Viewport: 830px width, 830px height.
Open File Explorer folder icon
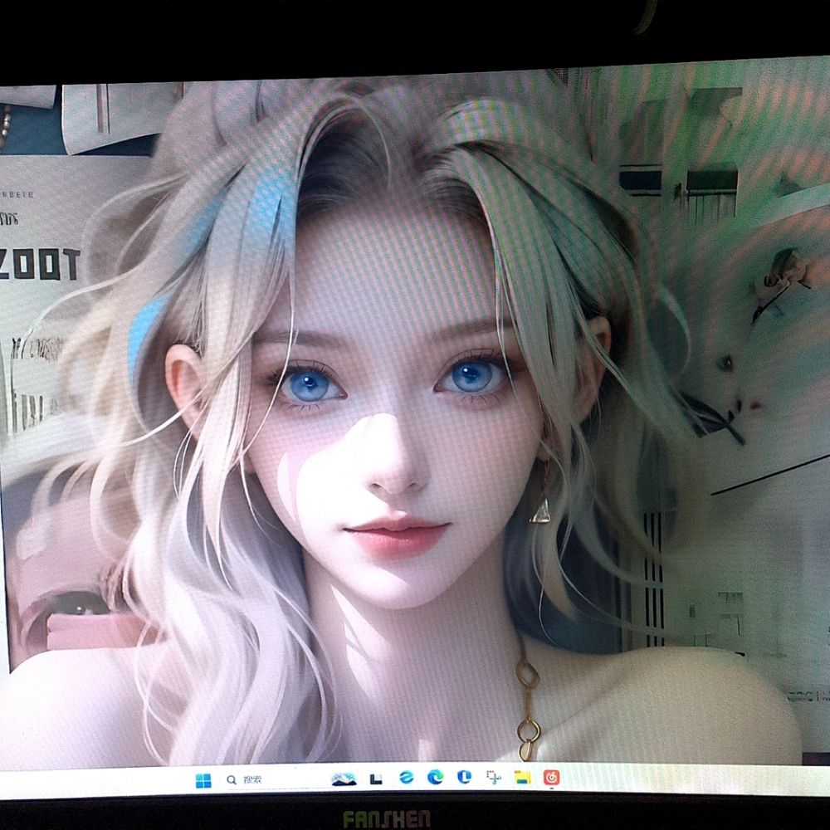(522, 777)
